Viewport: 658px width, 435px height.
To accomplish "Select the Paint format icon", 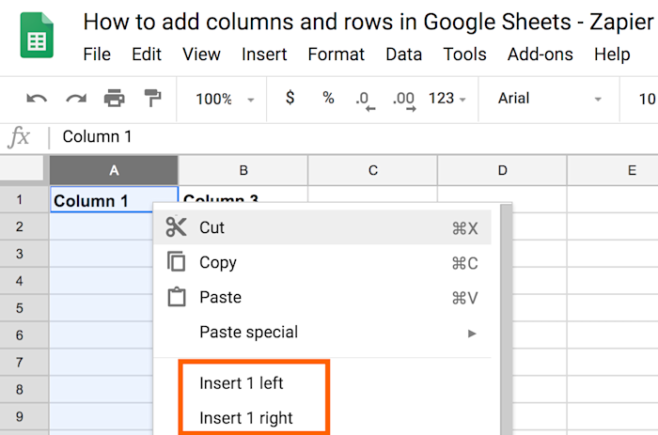I will click(x=152, y=98).
